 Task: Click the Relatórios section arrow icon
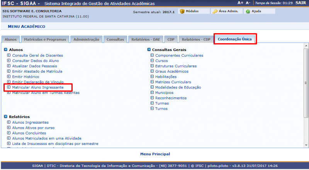coord(6,117)
